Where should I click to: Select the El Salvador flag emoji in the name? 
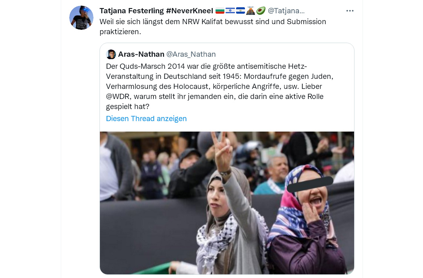click(241, 11)
